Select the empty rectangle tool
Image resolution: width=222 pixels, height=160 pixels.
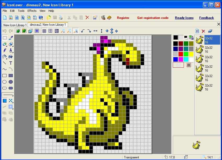tap(5, 76)
